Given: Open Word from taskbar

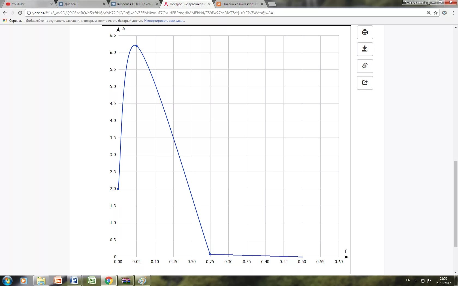Looking at the screenshot, I should click(74, 281).
